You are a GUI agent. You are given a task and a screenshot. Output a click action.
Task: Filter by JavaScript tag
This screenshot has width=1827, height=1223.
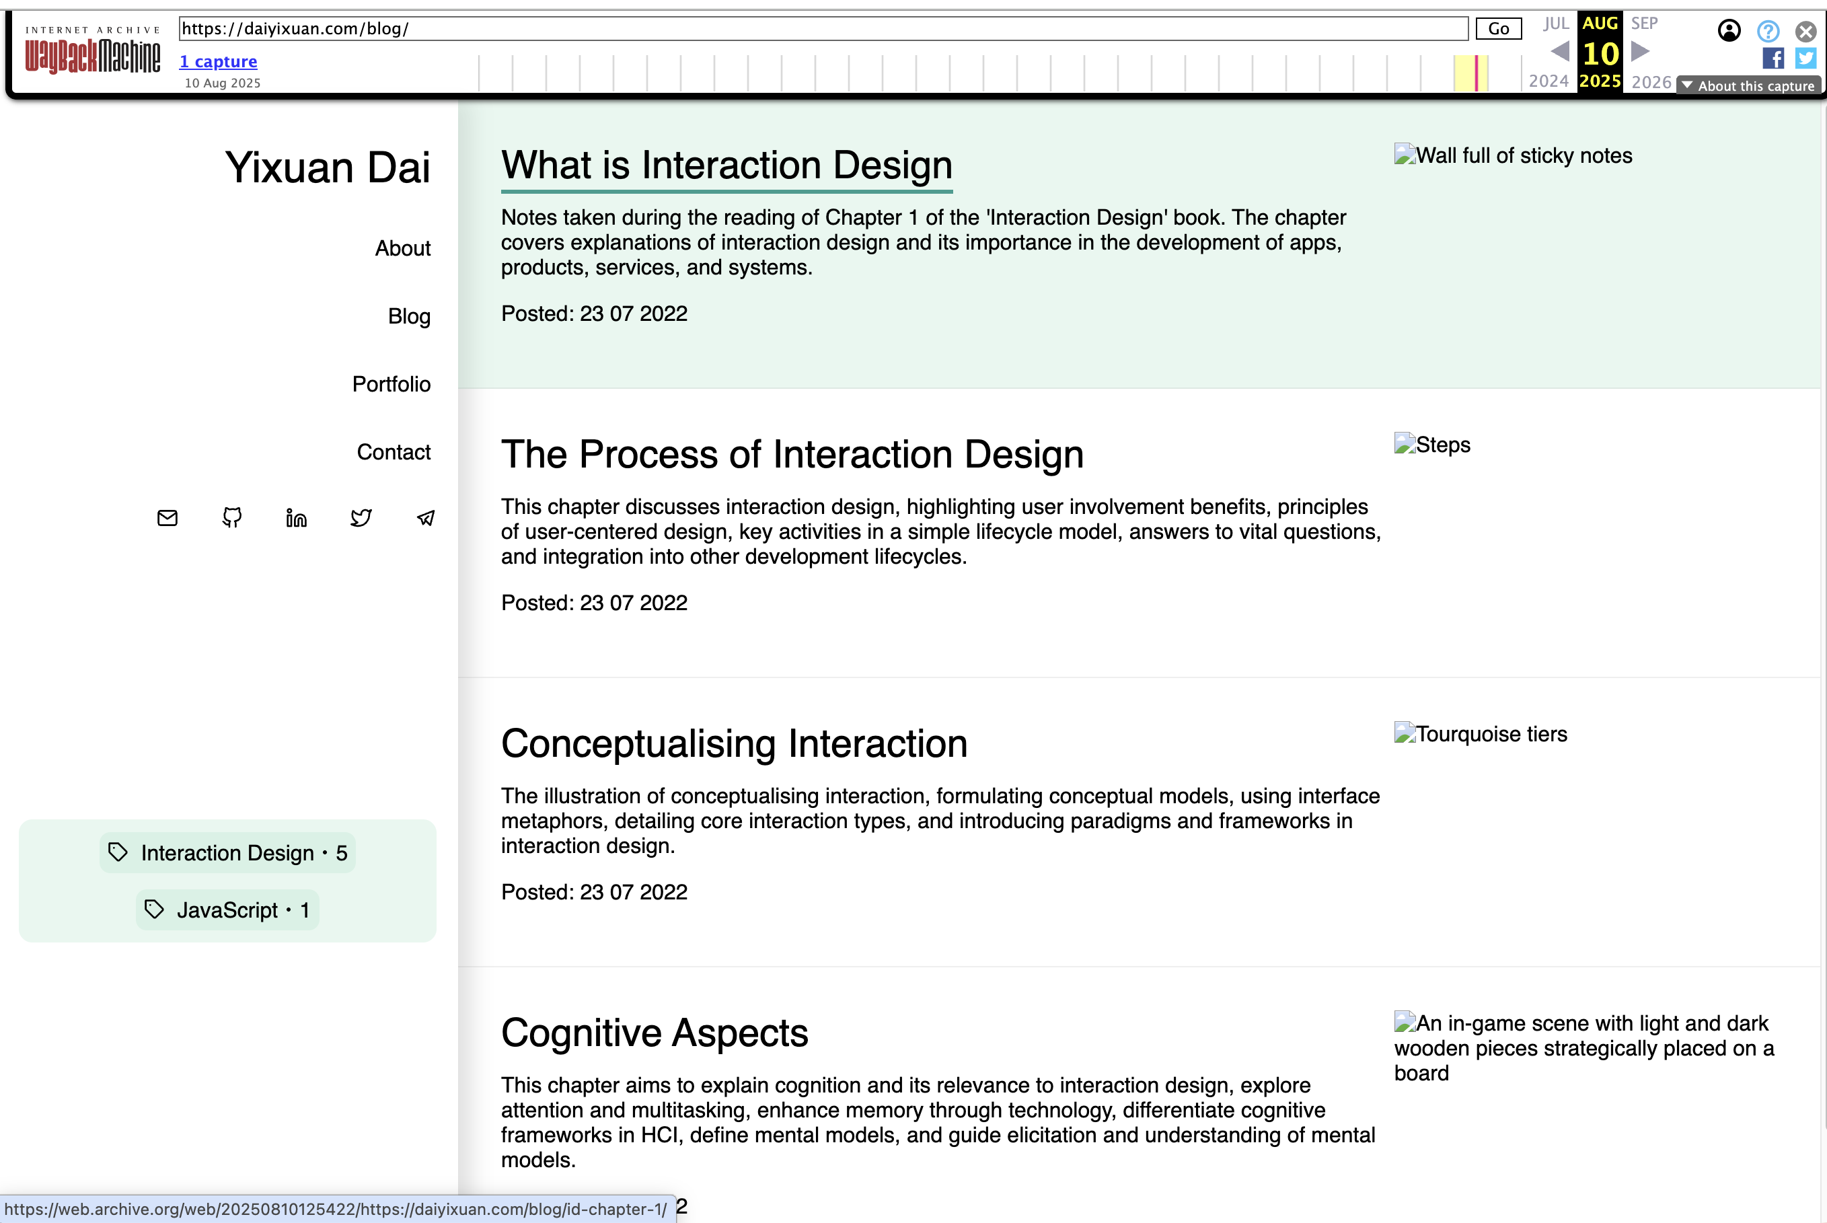tap(227, 910)
